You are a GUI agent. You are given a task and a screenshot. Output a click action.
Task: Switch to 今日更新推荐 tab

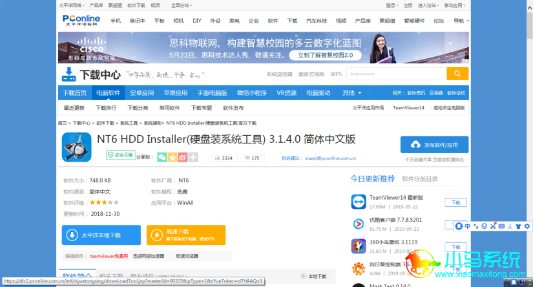(373, 179)
